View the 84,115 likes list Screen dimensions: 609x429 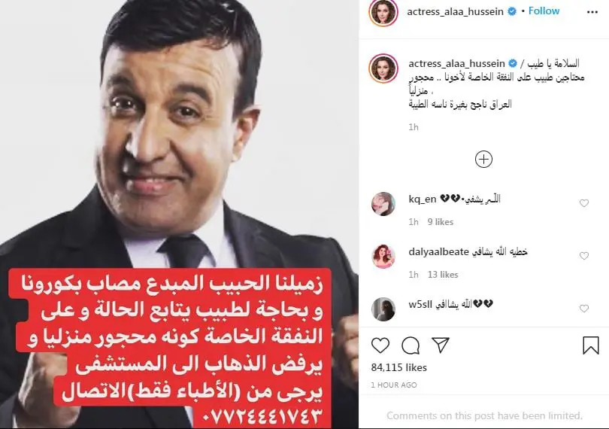tap(399, 367)
